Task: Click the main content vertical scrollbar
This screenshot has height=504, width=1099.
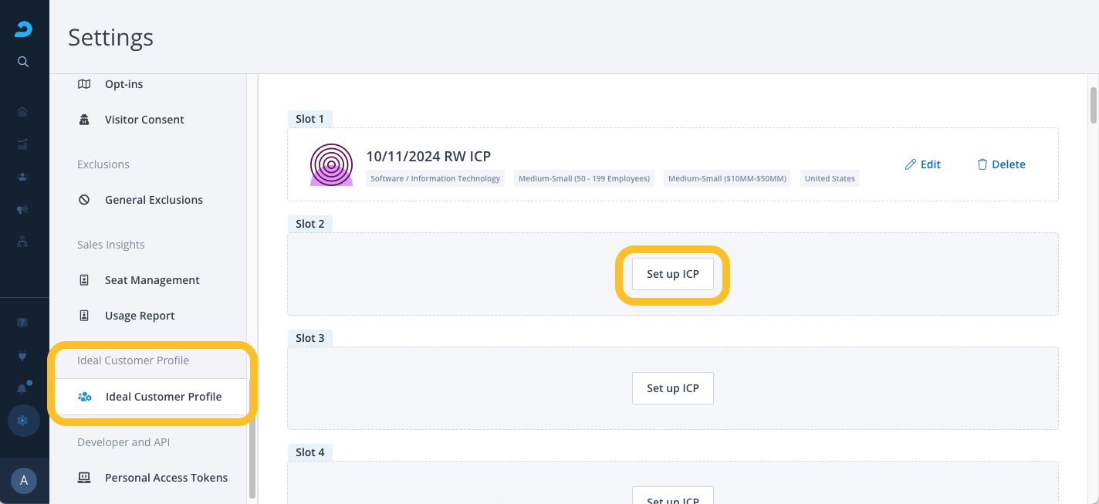Action: pyautogui.click(x=1093, y=105)
